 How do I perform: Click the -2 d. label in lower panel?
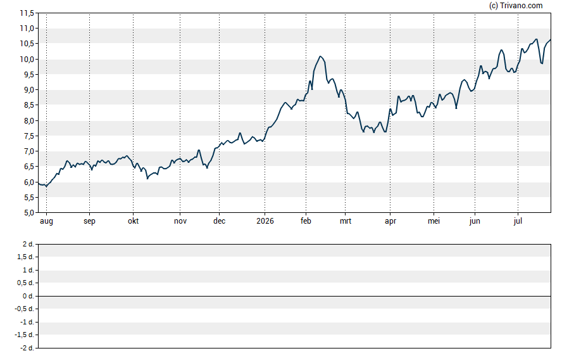pos(27,348)
